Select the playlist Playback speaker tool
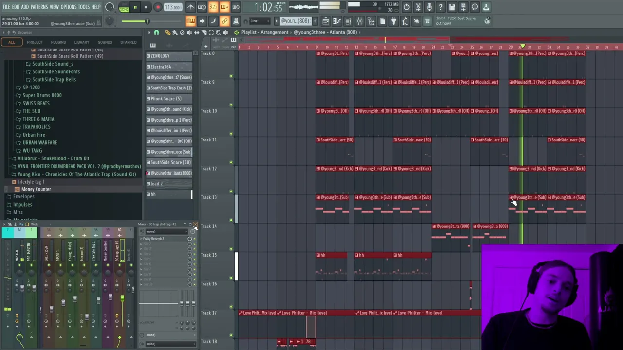Image resolution: width=623 pixels, height=350 pixels. pos(225,32)
